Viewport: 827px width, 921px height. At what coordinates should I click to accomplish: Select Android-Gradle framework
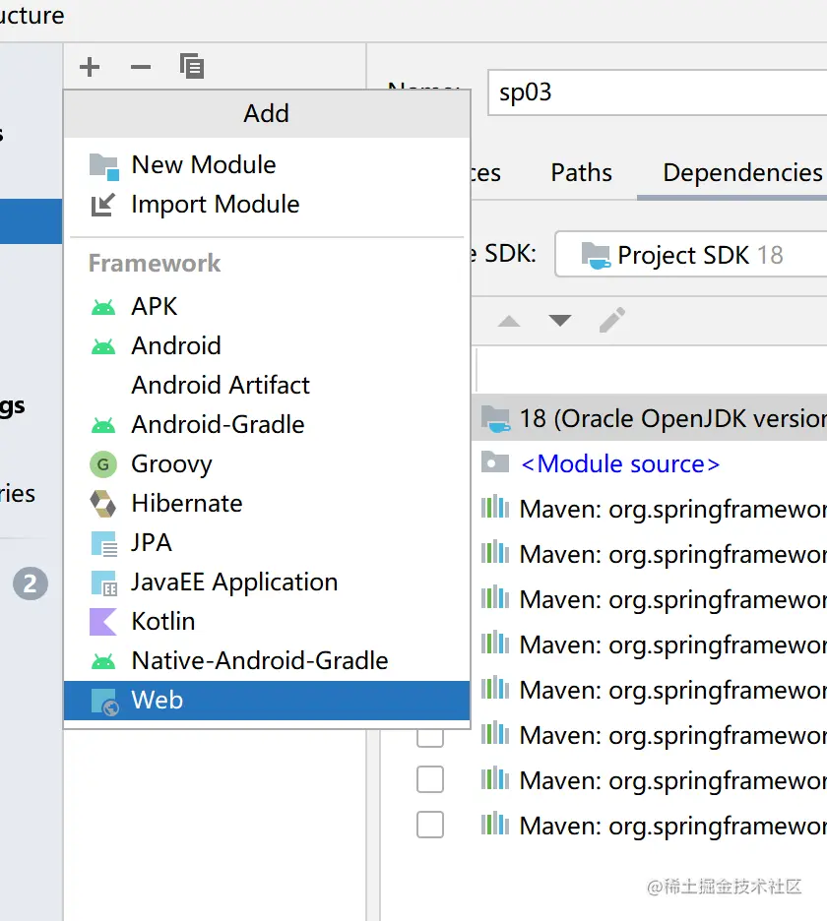point(267,425)
